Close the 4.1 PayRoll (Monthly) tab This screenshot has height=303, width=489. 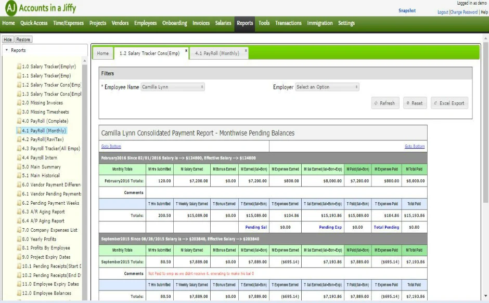(246, 50)
